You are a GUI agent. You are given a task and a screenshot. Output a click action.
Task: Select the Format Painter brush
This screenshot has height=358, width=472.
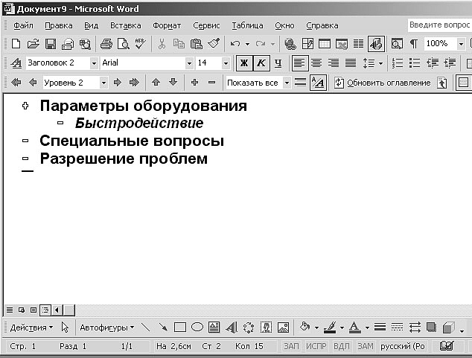[x=214, y=44]
